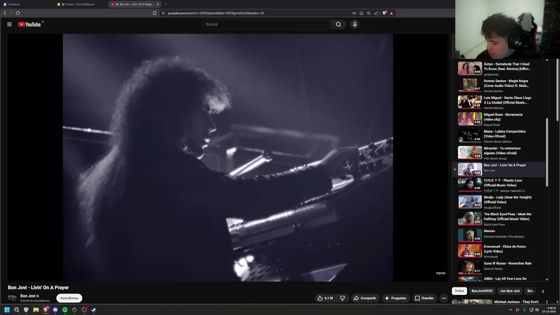
Task: Play Plastic Love by Mariya Takeuchi
Action: point(499,185)
